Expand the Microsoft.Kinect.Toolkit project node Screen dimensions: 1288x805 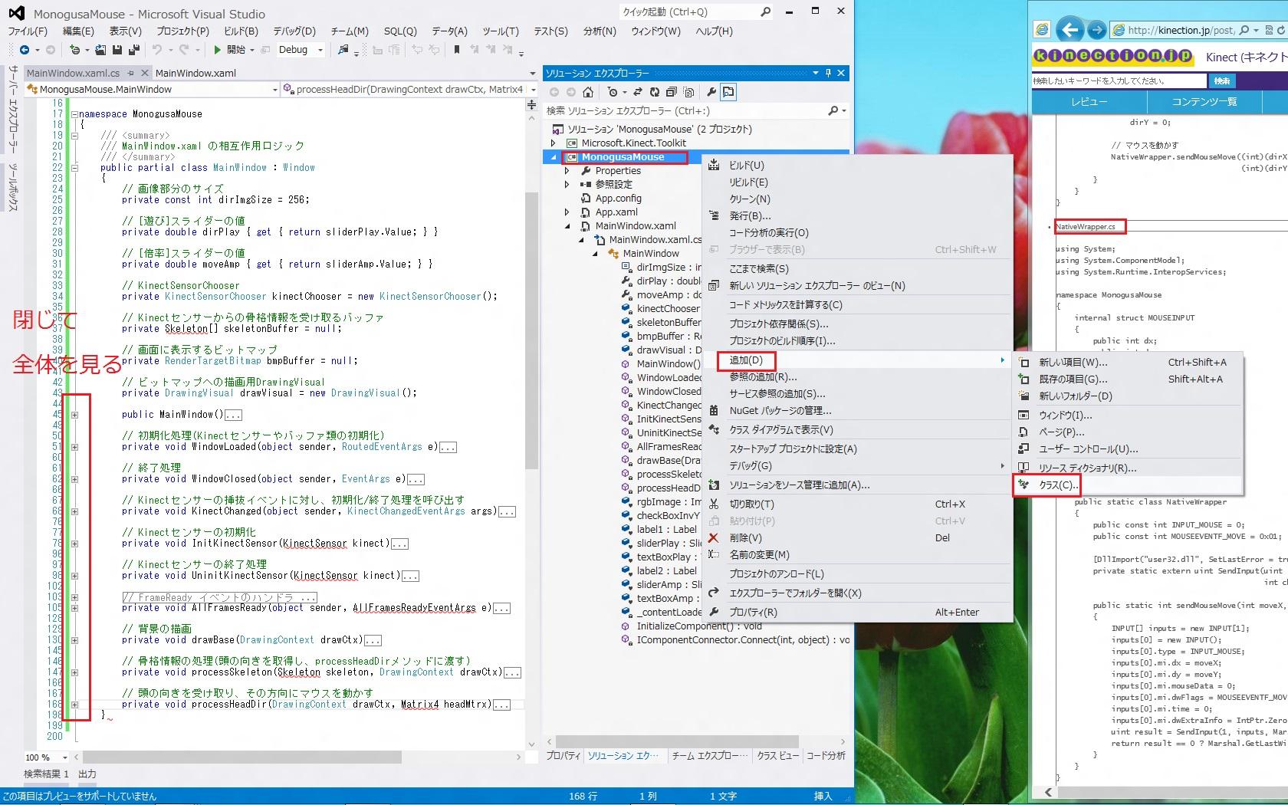click(x=554, y=143)
